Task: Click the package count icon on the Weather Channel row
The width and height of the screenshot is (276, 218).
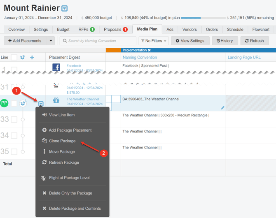Action: (x=24, y=103)
